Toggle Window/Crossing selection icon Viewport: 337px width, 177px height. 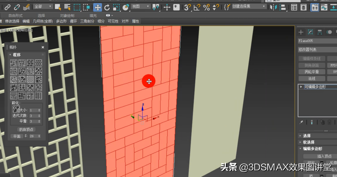click(x=86, y=7)
